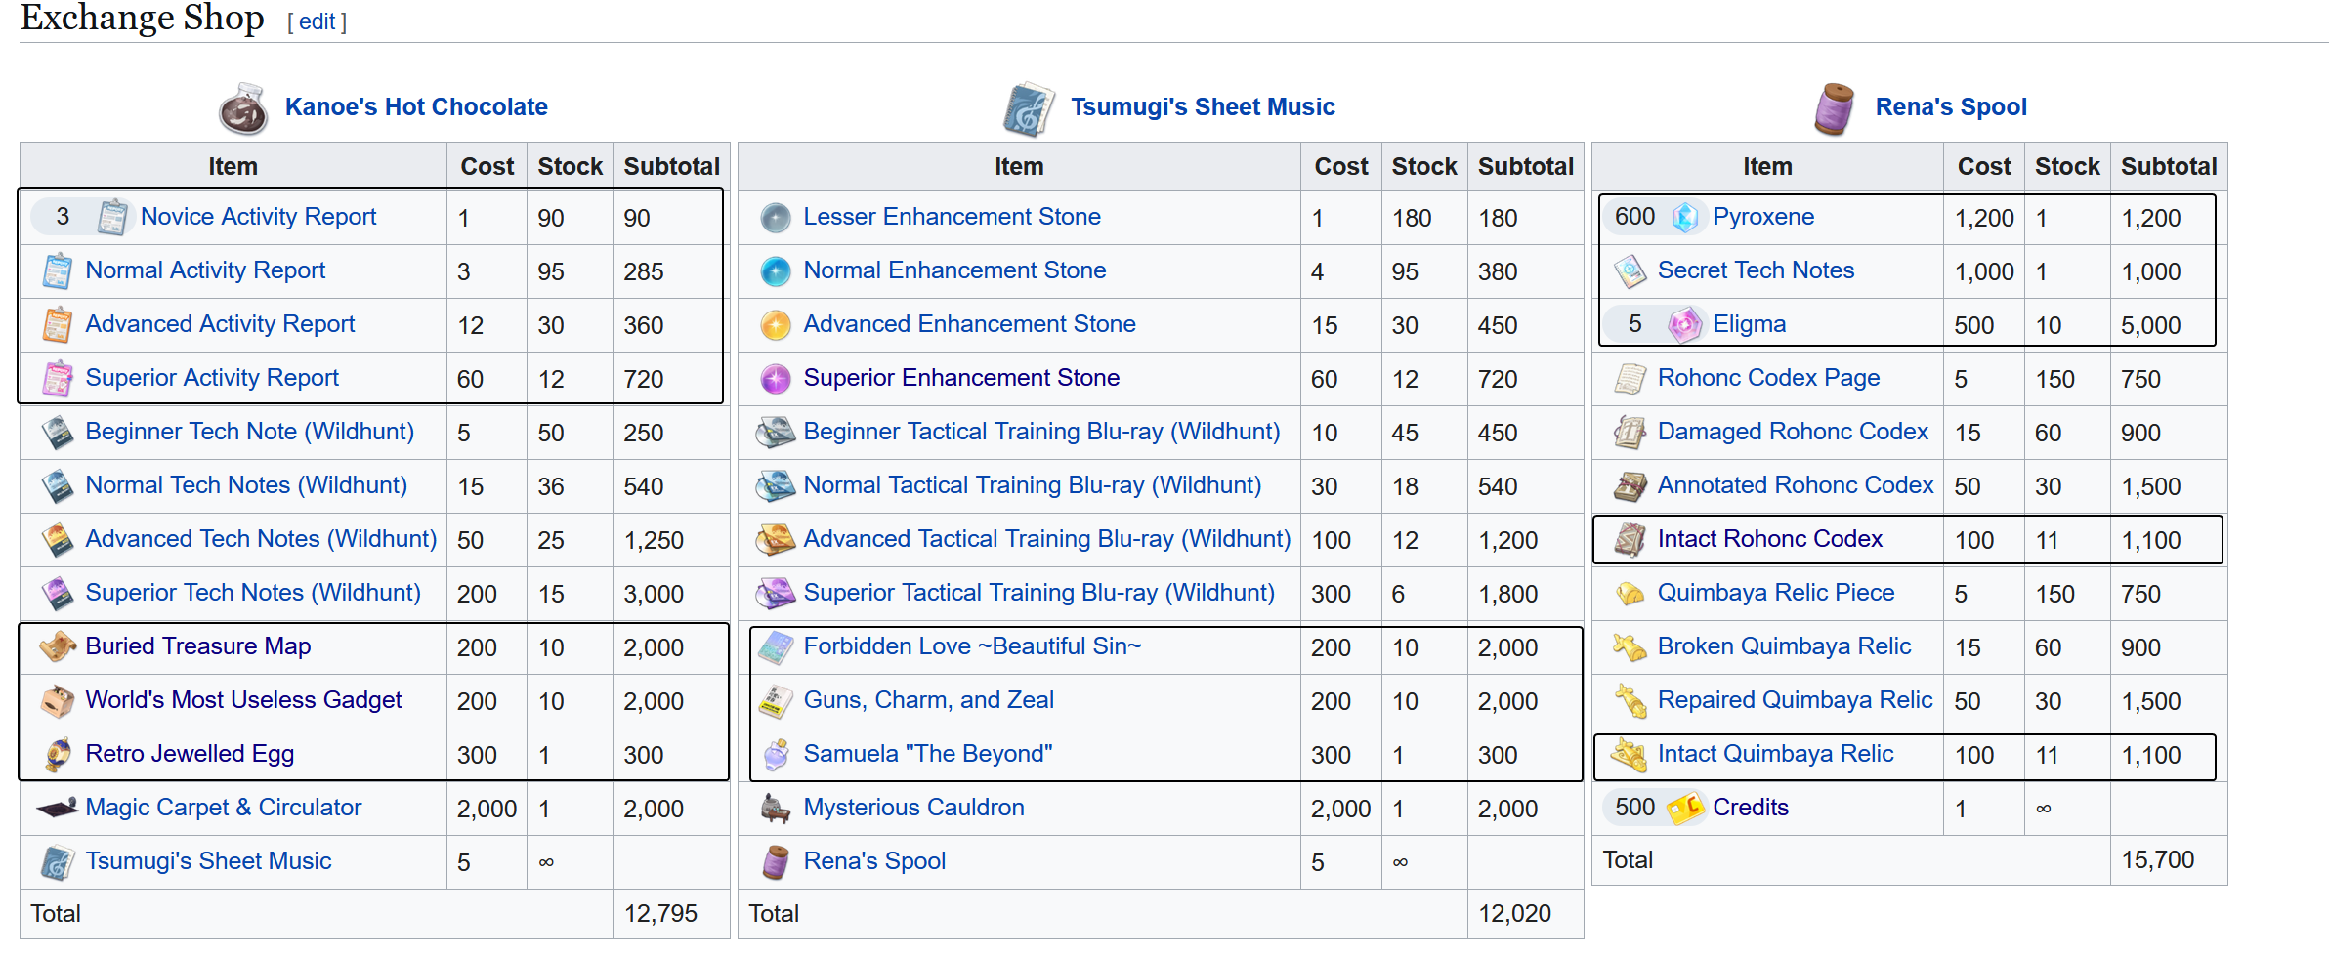Click the Normal Enhancement Stone icon
Viewport: 2329px width, 957px height.
[x=776, y=270]
